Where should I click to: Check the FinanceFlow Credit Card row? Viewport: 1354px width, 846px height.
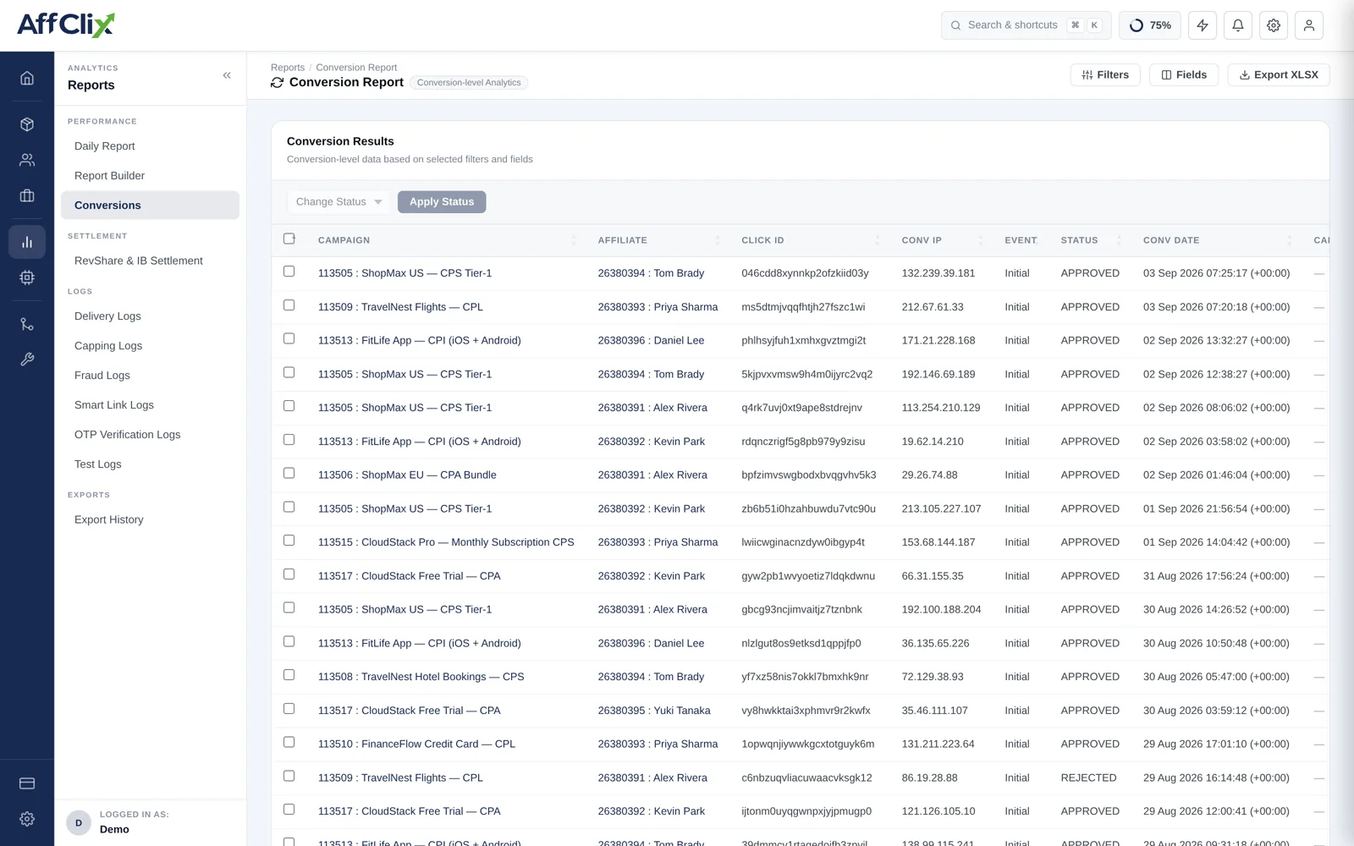point(289,742)
